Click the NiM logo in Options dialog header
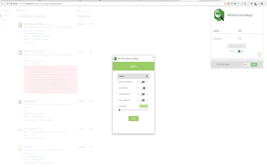The width and height of the screenshot is (267, 167). pos(115,58)
